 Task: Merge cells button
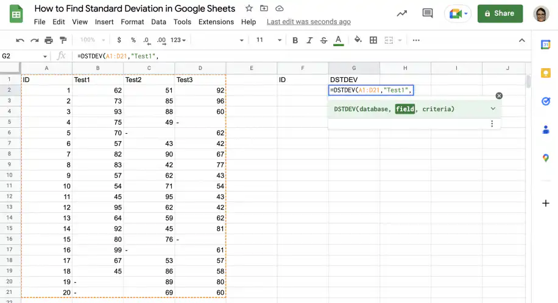click(x=389, y=40)
